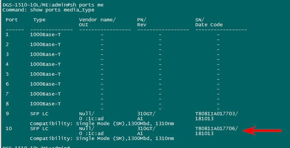
Task: Click port 1 1000Base-T type entry
Action: (45, 35)
